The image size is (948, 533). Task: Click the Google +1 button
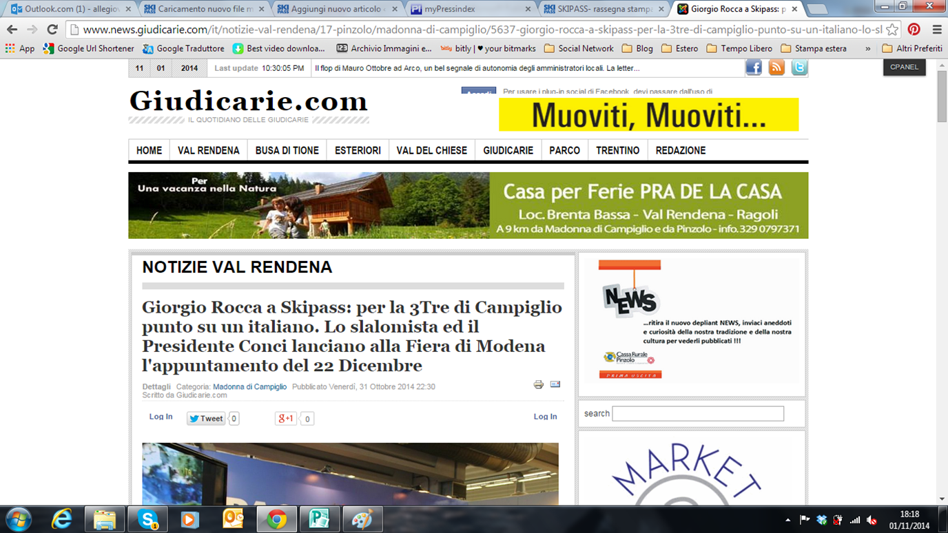[286, 418]
